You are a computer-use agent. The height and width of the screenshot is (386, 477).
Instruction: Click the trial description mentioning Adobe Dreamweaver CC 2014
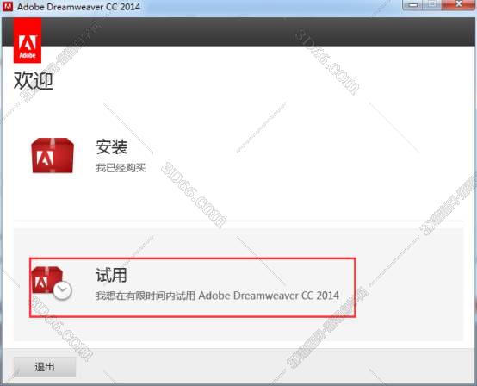click(x=218, y=296)
